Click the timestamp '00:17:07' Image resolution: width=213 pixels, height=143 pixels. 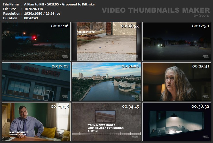60,66
